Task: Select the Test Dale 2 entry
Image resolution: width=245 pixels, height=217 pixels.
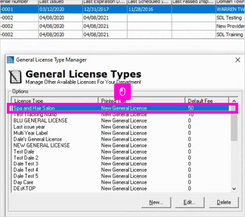Action: tap(120, 157)
